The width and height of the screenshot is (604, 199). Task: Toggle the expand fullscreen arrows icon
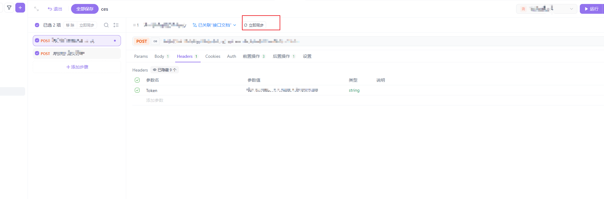(x=36, y=9)
